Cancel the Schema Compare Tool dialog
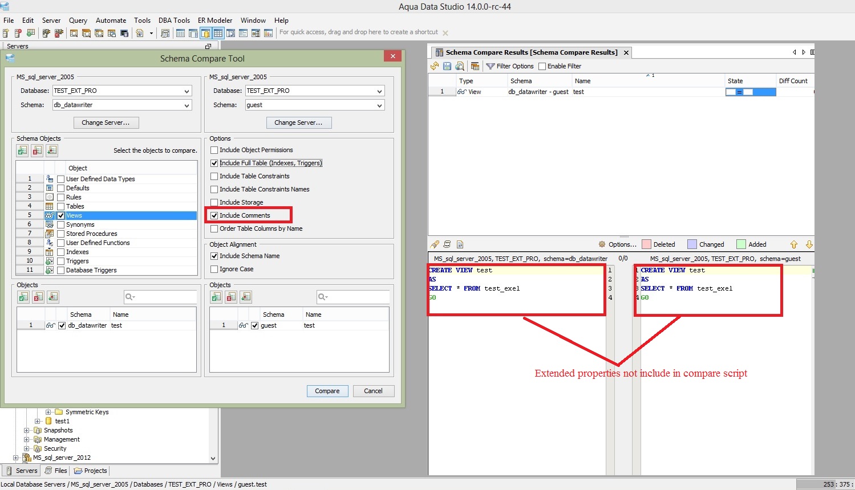 click(x=373, y=391)
